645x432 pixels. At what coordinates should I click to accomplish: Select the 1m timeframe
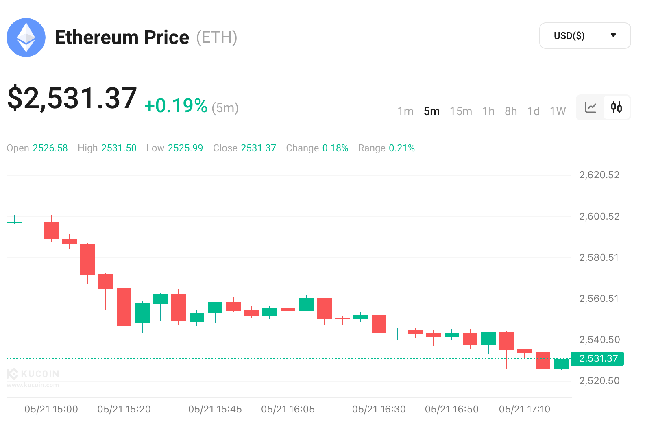405,111
